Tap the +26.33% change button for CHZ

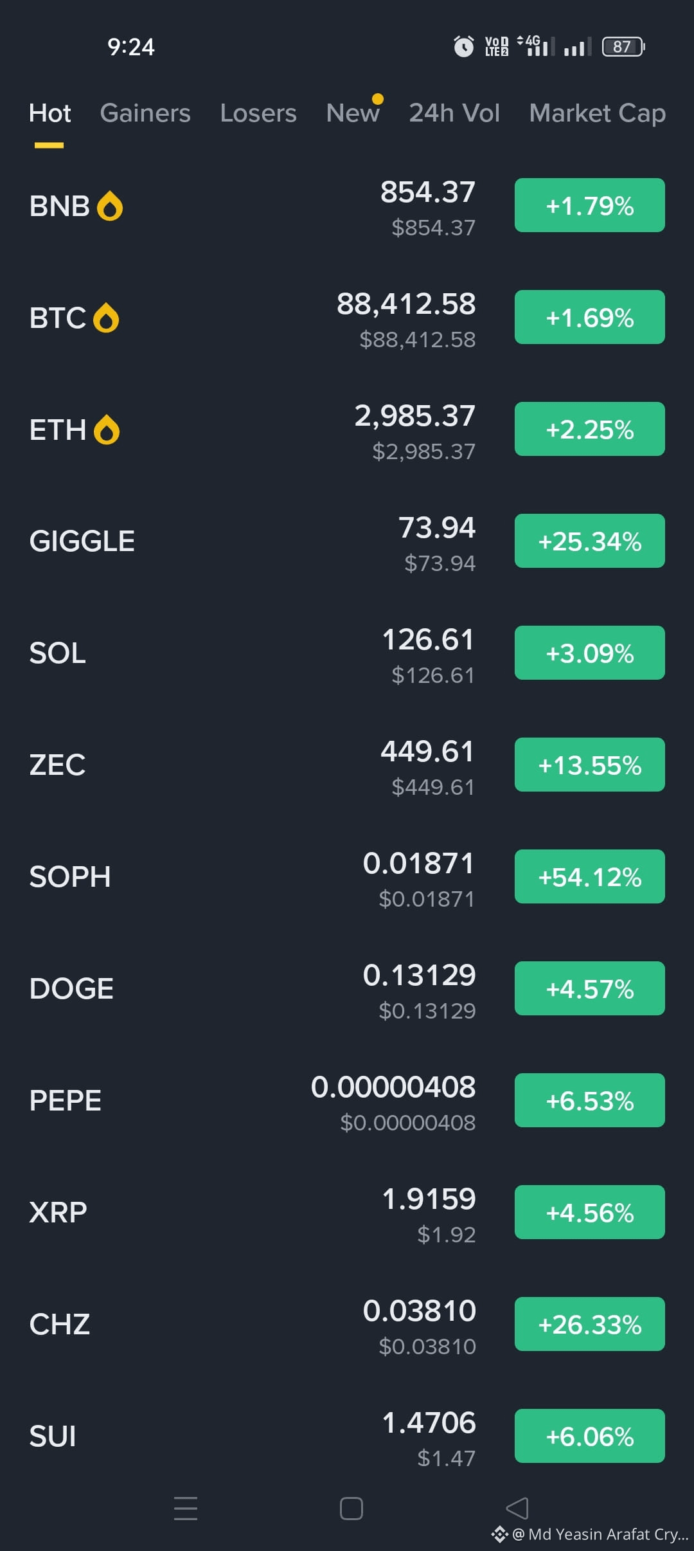point(589,1324)
